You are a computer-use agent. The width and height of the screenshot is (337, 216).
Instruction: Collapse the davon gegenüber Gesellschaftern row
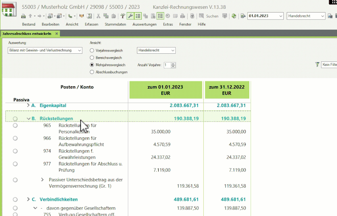pos(35,208)
